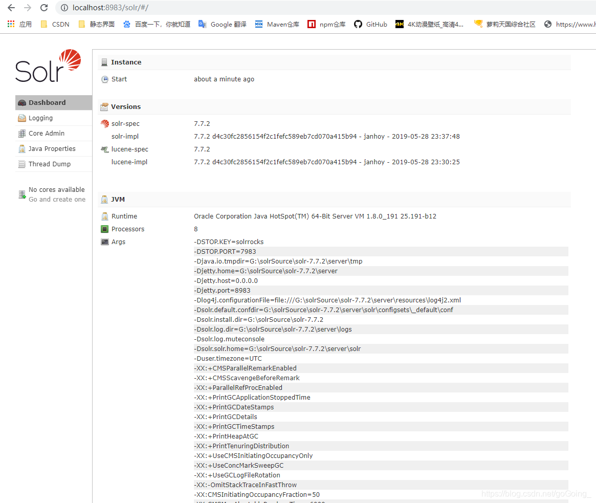
Task: Reload the page with refresh icon
Action: 44,8
